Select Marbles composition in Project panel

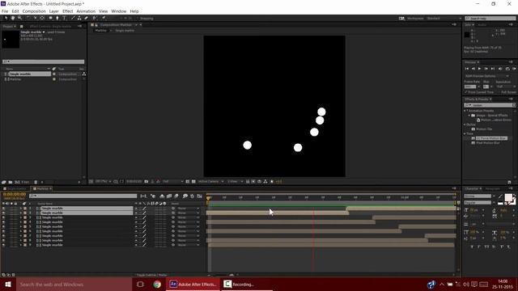15,79
